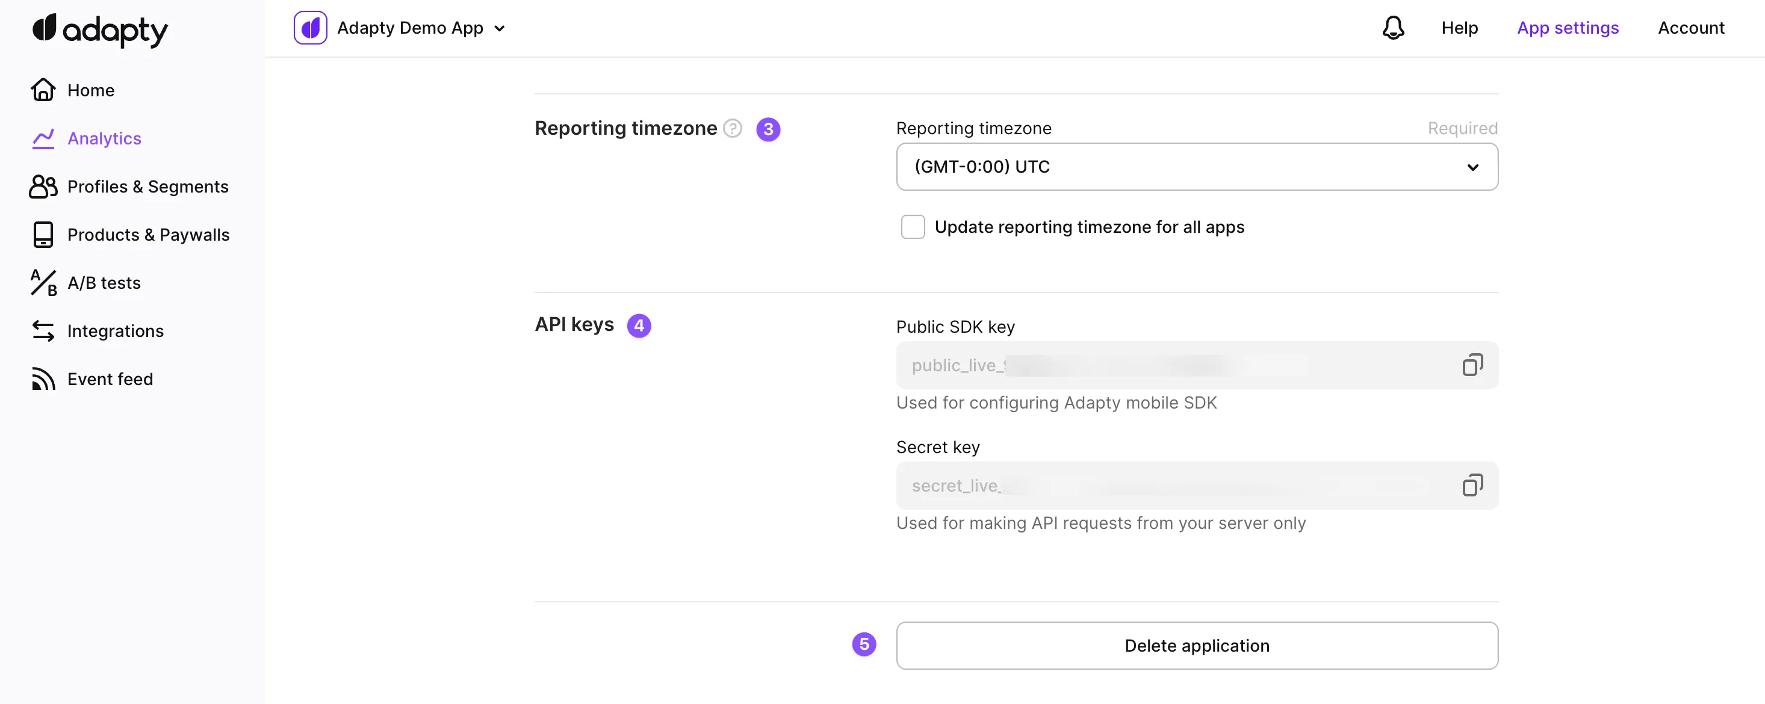Open the Account menu

coord(1690,28)
